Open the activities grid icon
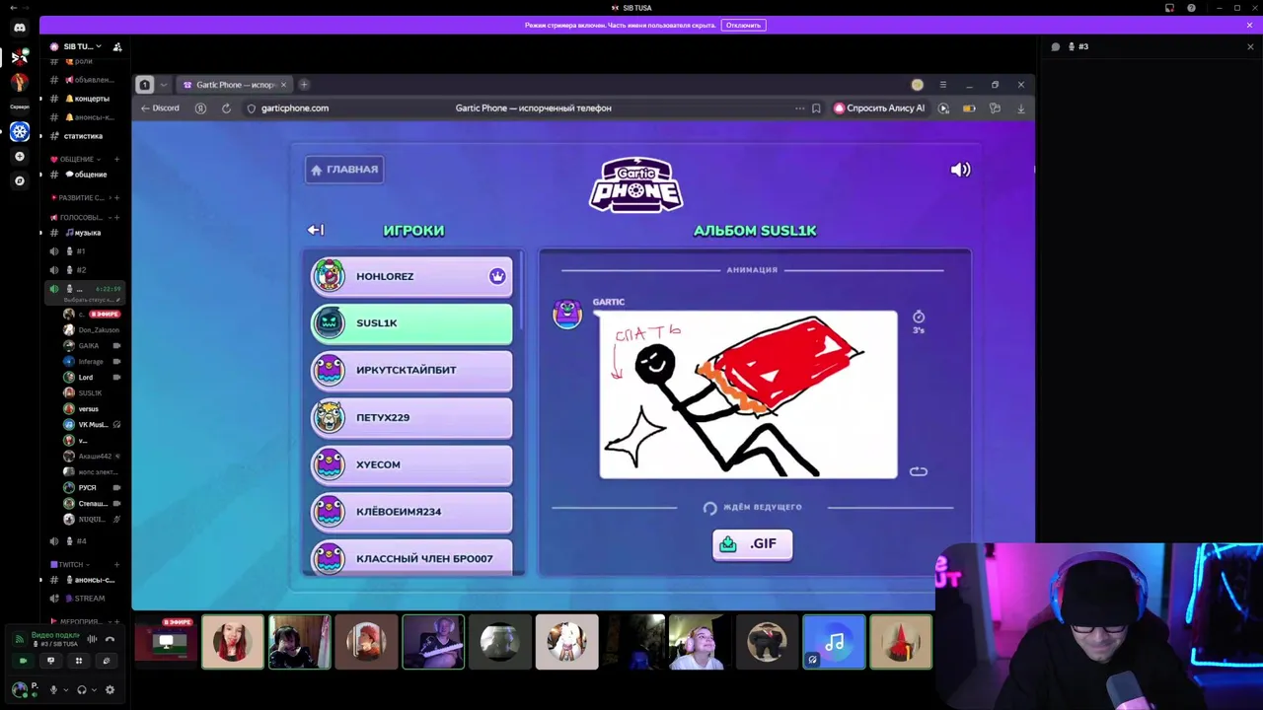1263x710 pixels. pos(78,661)
